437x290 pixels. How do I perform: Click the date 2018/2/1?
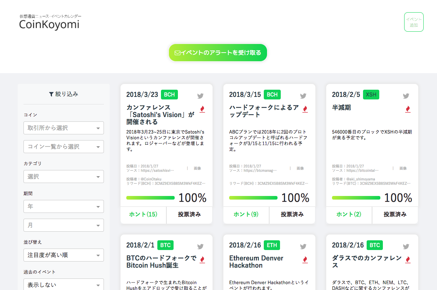click(140, 245)
